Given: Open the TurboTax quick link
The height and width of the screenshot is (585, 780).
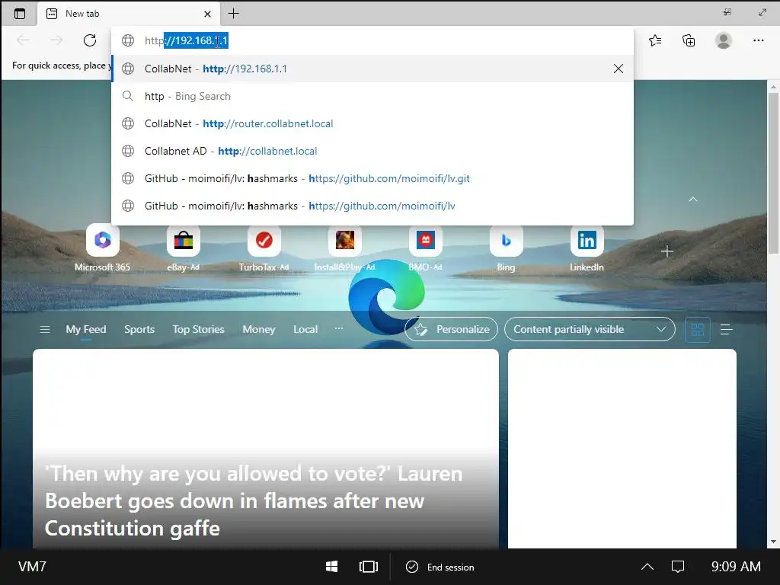Looking at the screenshot, I should point(264,248).
